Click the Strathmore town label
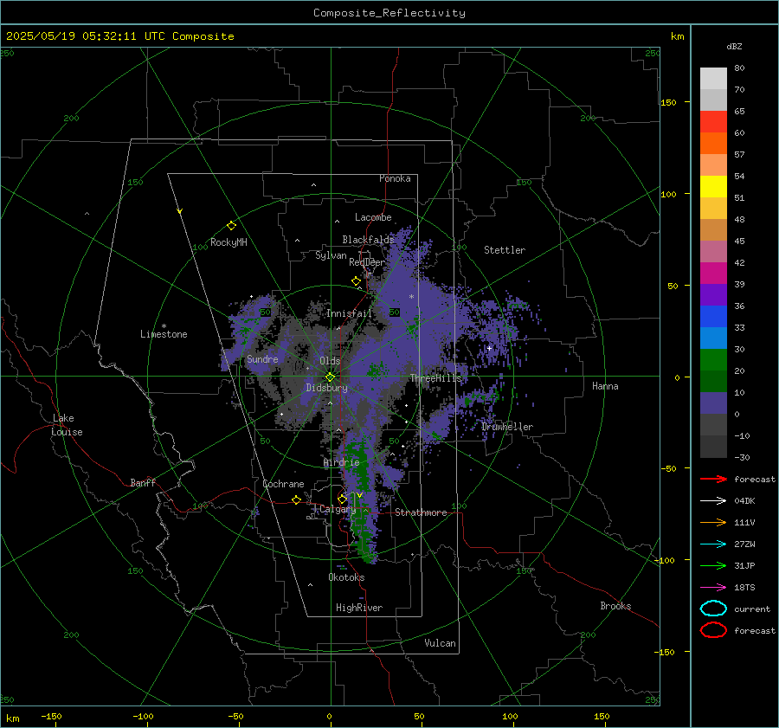This screenshot has width=779, height=728. coord(421,512)
